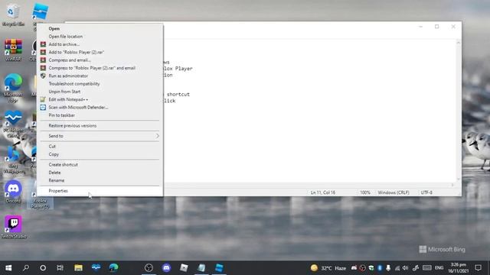Choose Delete from the context menu
The height and width of the screenshot is (275, 490).
[x=100, y=173]
